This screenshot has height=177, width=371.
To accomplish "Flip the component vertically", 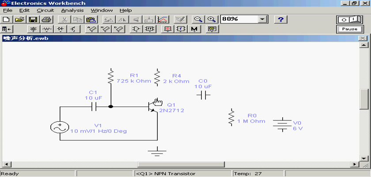I will coord(136,19).
